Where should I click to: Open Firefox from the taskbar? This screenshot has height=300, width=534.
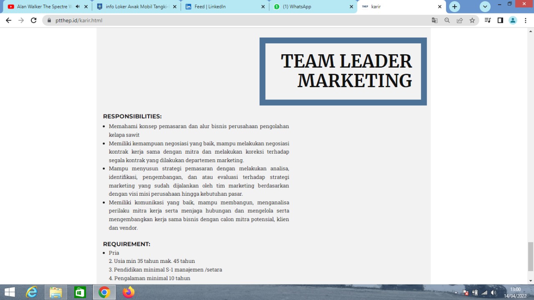click(x=128, y=292)
